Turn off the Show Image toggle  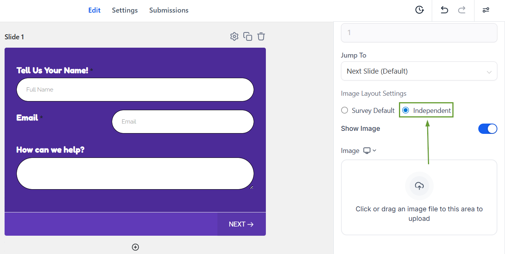pos(487,129)
